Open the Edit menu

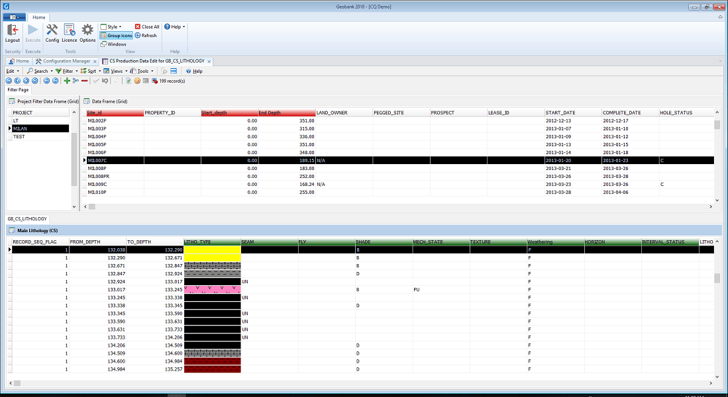click(x=11, y=71)
